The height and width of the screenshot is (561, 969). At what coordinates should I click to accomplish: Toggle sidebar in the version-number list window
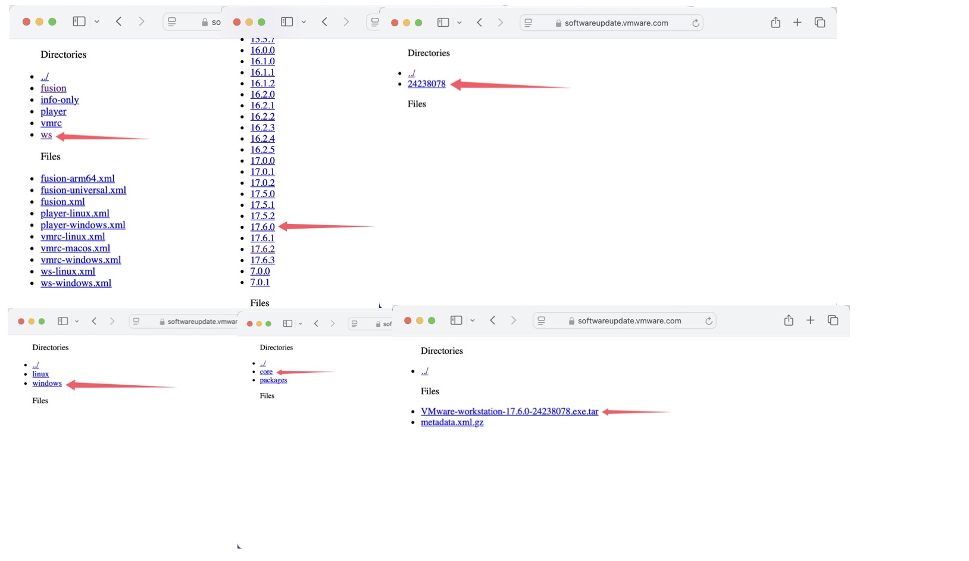tap(287, 22)
